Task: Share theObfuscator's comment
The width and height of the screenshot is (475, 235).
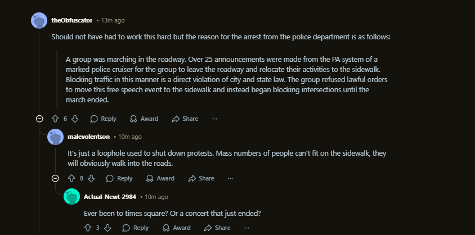Action: point(185,119)
